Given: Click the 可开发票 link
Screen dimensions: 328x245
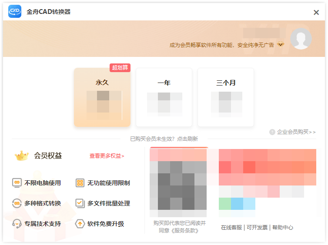Looking at the screenshot, I should (257, 228).
